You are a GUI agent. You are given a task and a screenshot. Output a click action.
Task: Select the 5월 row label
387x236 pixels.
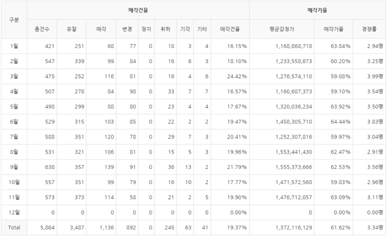14,107
